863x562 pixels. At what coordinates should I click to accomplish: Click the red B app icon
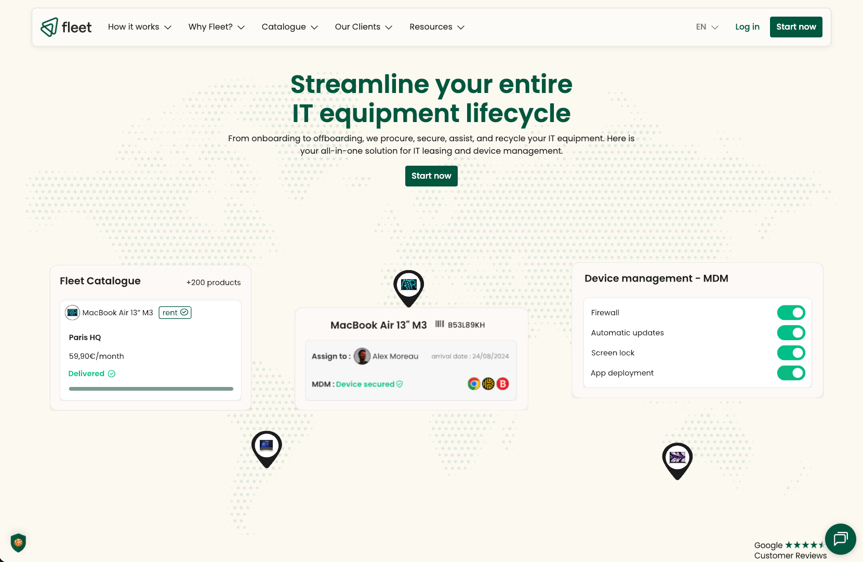[x=502, y=384]
